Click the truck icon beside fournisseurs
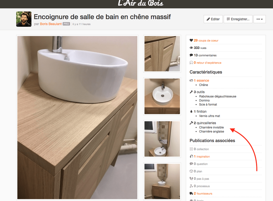 191,194
